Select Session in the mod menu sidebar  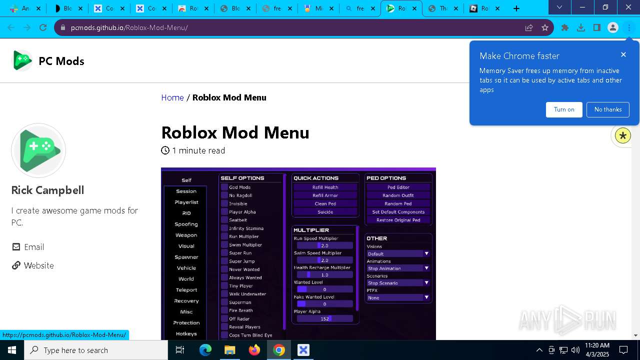tap(186, 191)
